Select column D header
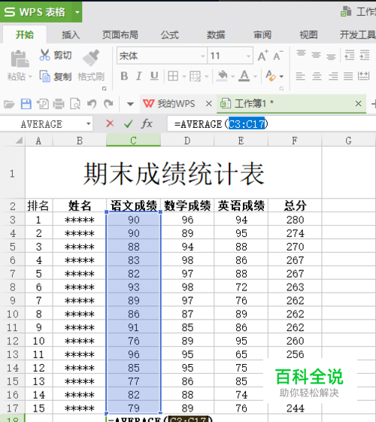This screenshot has width=376, height=422. pyautogui.click(x=187, y=141)
